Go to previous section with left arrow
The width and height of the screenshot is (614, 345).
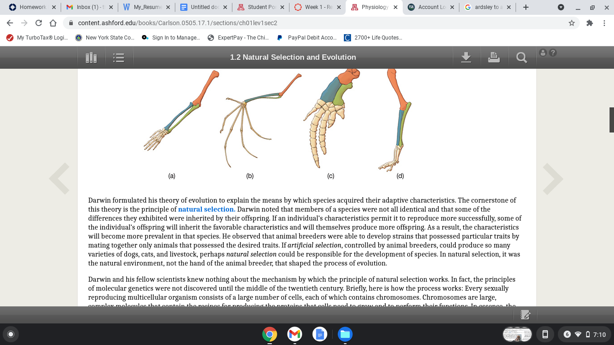tap(59, 178)
